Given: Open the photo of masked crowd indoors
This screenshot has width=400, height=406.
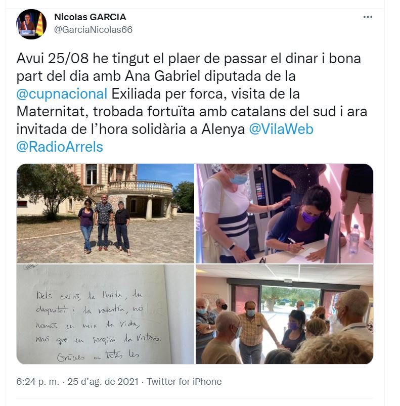Looking at the screenshot, I should coord(284,314).
